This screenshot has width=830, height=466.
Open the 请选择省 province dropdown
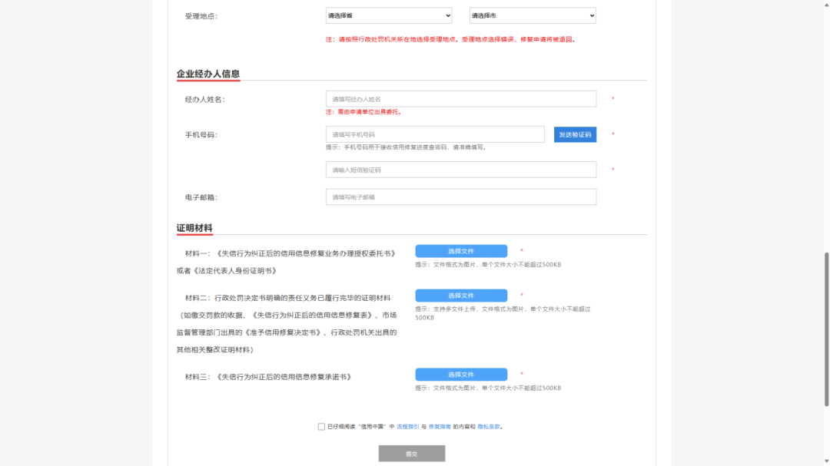tap(389, 15)
